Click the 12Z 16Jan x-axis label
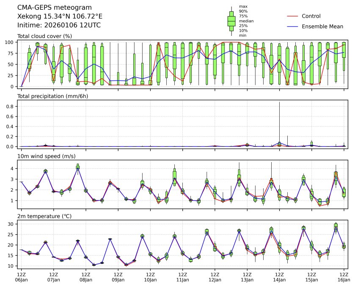 tap(344, 277)
